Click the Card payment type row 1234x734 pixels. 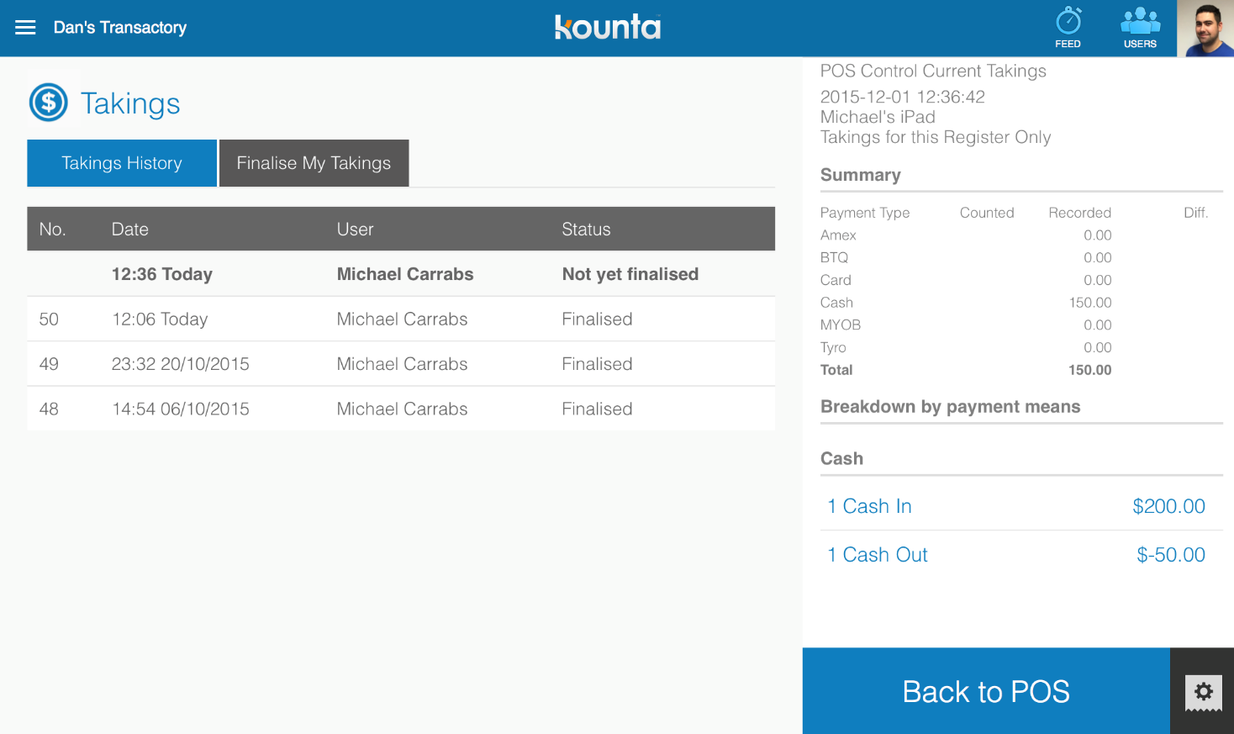(x=966, y=280)
